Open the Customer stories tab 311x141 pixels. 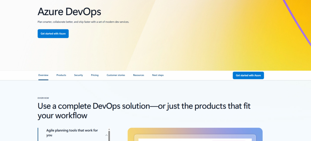click(x=116, y=75)
